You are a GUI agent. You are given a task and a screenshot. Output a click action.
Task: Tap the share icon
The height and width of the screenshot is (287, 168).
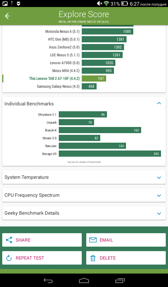pyautogui.click(x=9, y=240)
